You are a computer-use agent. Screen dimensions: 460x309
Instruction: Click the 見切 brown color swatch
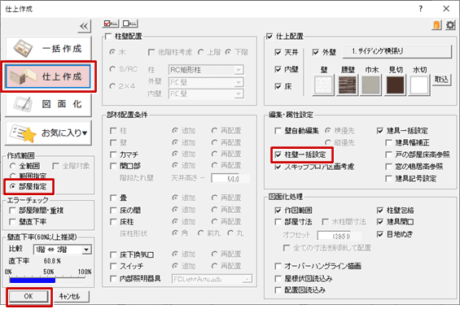coord(395,85)
